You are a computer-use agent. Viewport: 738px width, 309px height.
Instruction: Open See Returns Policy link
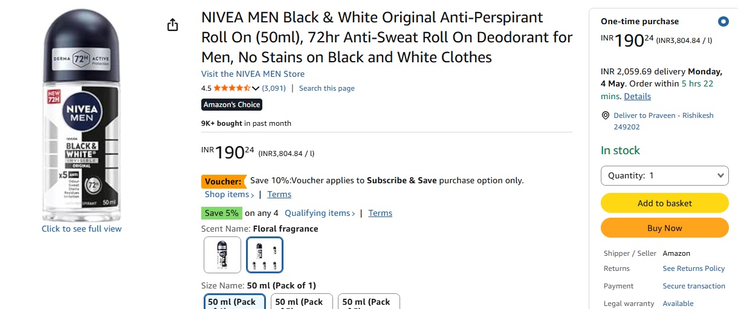pos(693,268)
